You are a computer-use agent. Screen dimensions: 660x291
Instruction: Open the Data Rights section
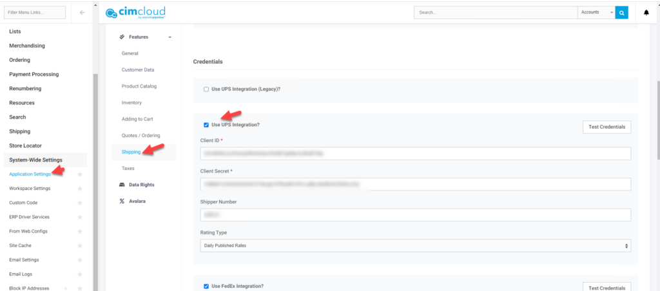coord(141,185)
